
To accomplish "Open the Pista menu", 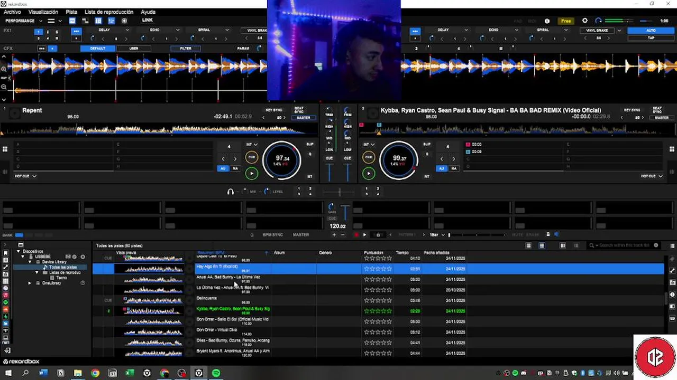I will pos(71,12).
